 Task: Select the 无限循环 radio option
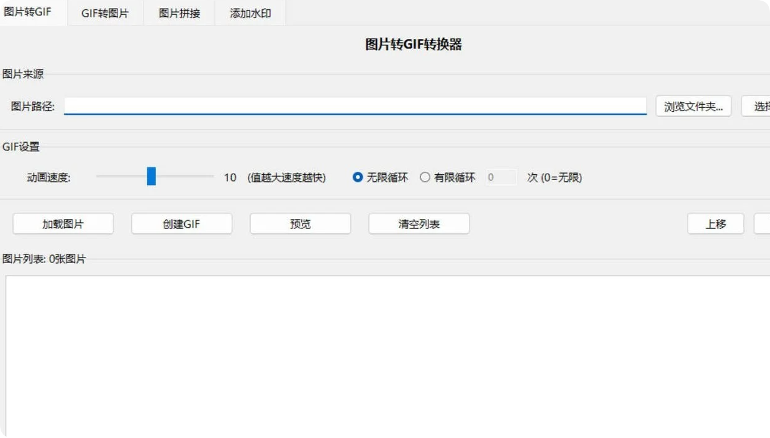[358, 177]
